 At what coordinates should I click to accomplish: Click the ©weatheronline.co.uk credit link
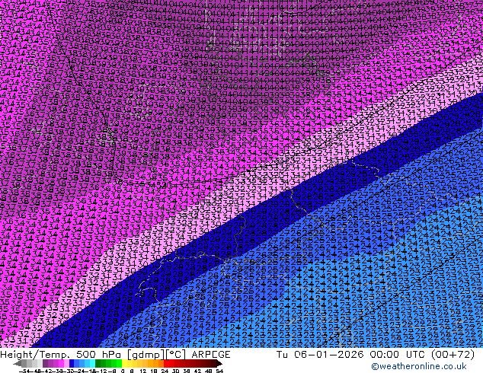(419, 366)
